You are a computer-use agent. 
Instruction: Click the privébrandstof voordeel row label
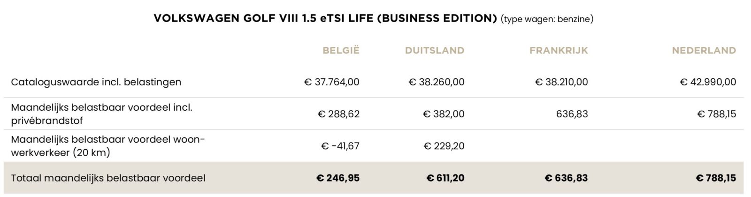(x=102, y=114)
